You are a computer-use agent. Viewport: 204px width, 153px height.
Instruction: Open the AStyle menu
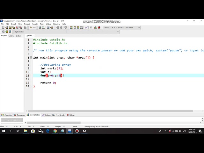pyautogui.click(x=49, y=24)
